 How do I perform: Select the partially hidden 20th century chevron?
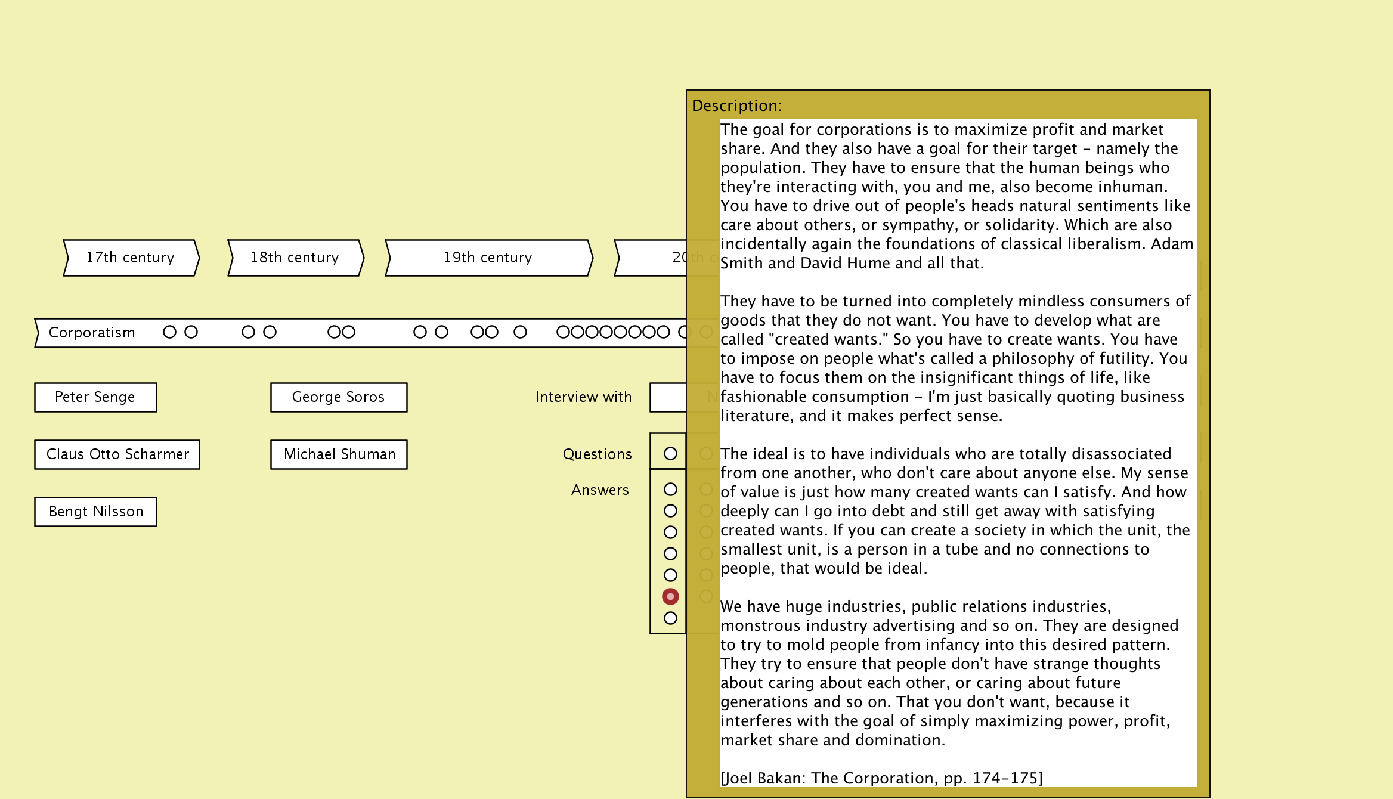click(650, 258)
